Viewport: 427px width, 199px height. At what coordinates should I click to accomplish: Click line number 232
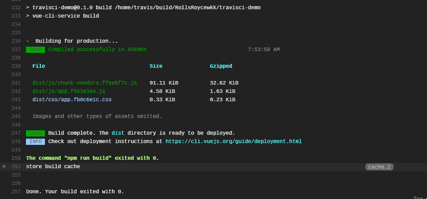(16, 7)
